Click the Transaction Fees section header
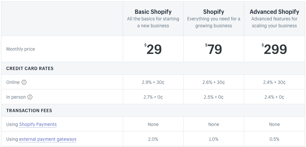This screenshot has height=147, width=306. [29, 110]
